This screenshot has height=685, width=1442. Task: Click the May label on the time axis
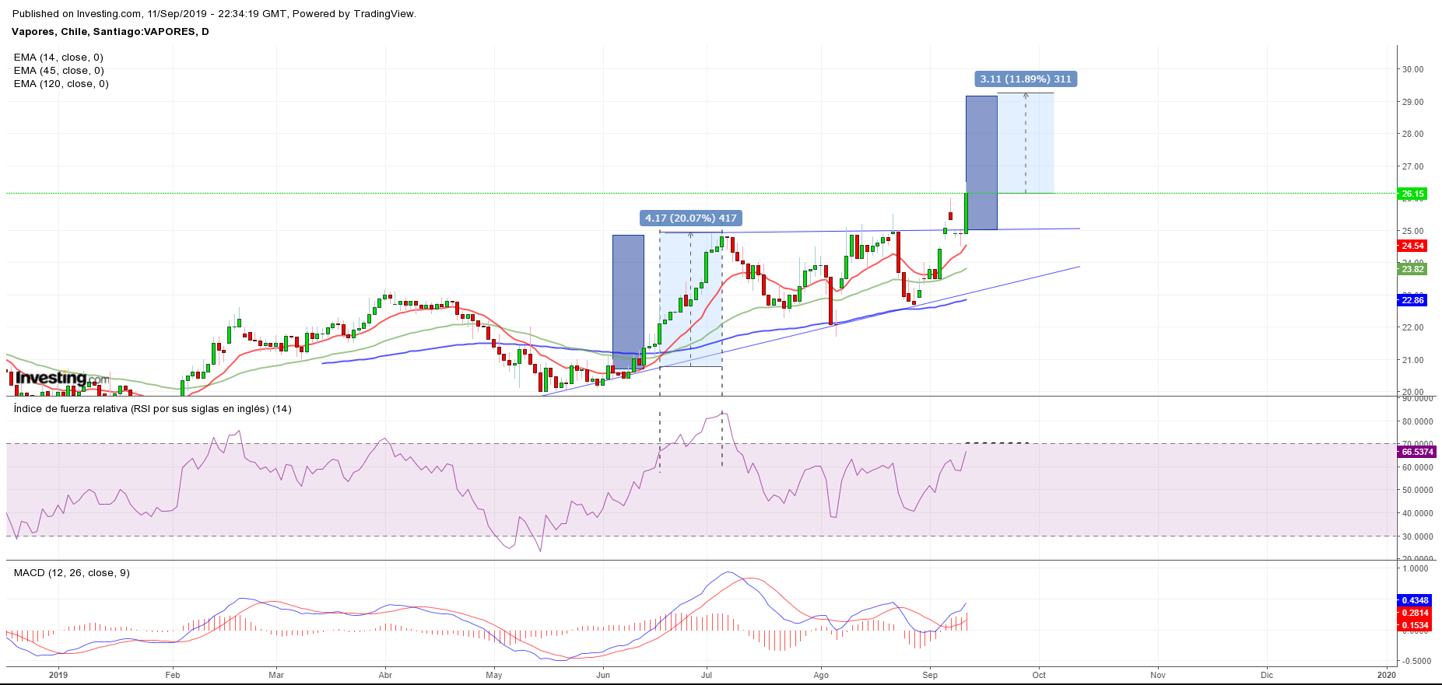click(494, 675)
